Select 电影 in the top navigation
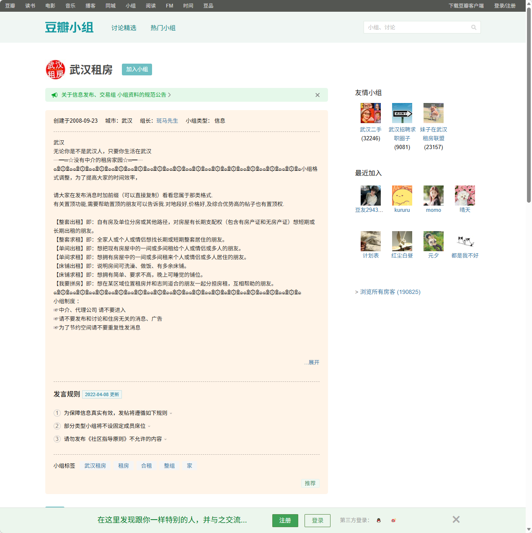 pos(50,5)
